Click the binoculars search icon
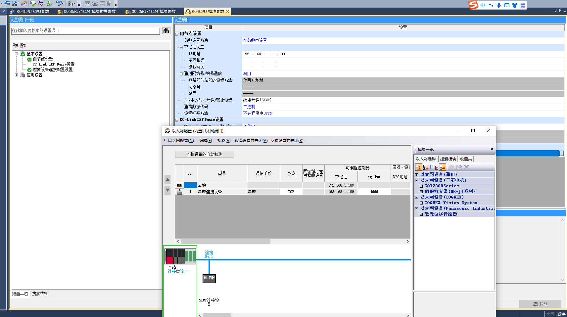 pos(166,31)
